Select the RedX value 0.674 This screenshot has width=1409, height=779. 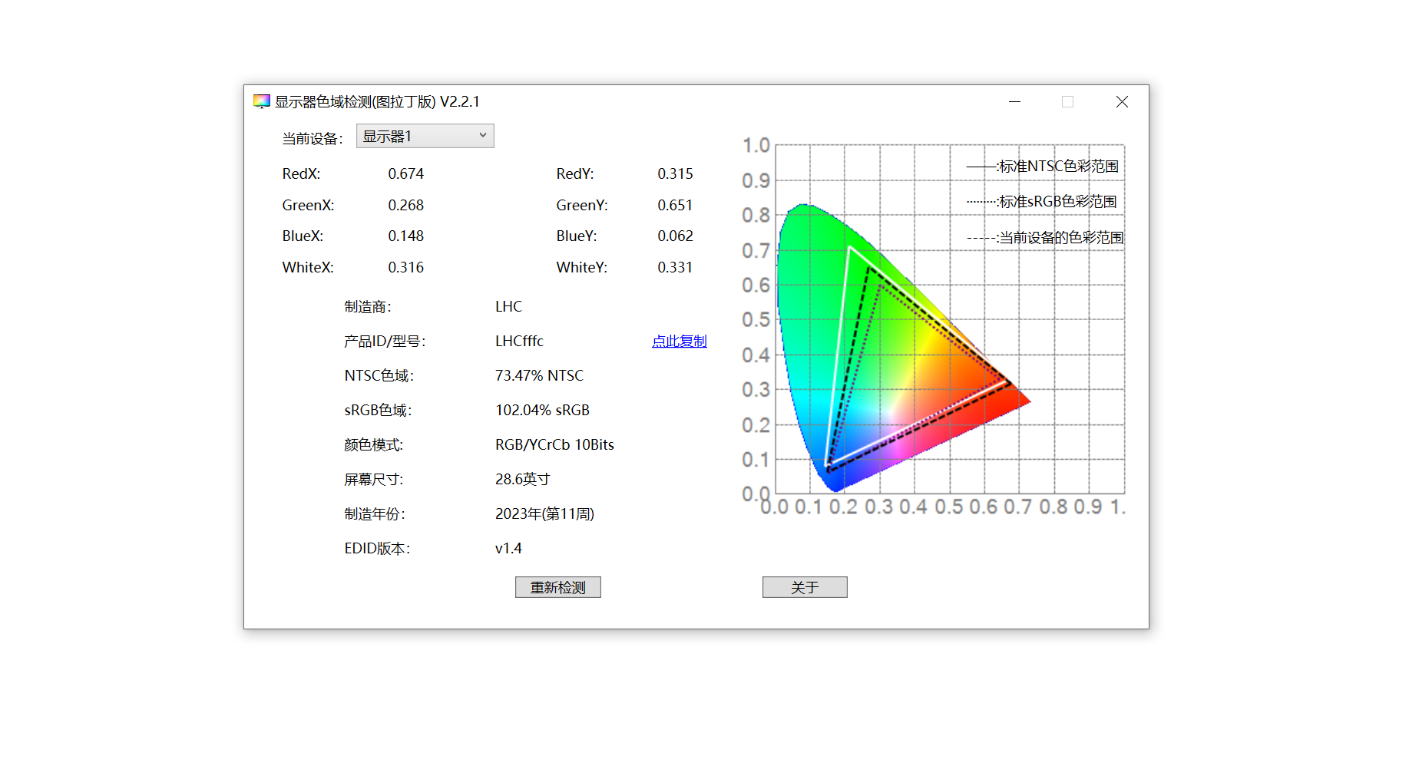point(405,174)
